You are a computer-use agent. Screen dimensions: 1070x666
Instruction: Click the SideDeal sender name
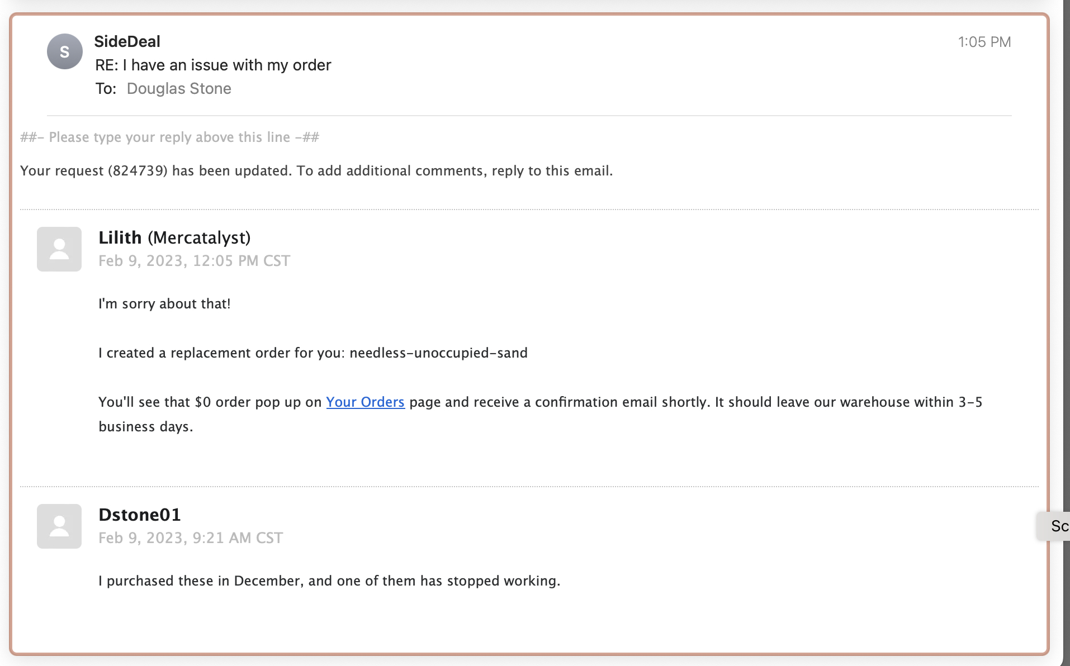coord(127,41)
